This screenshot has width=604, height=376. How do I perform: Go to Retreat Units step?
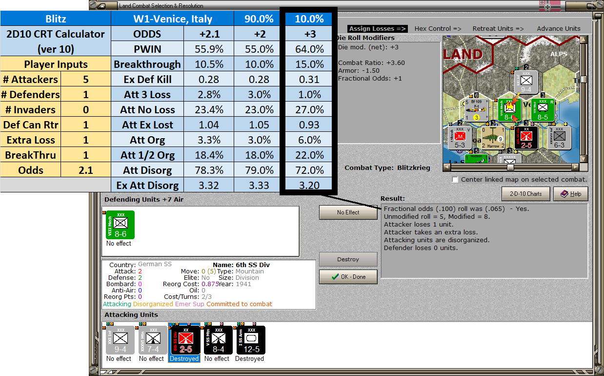(498, 28)
